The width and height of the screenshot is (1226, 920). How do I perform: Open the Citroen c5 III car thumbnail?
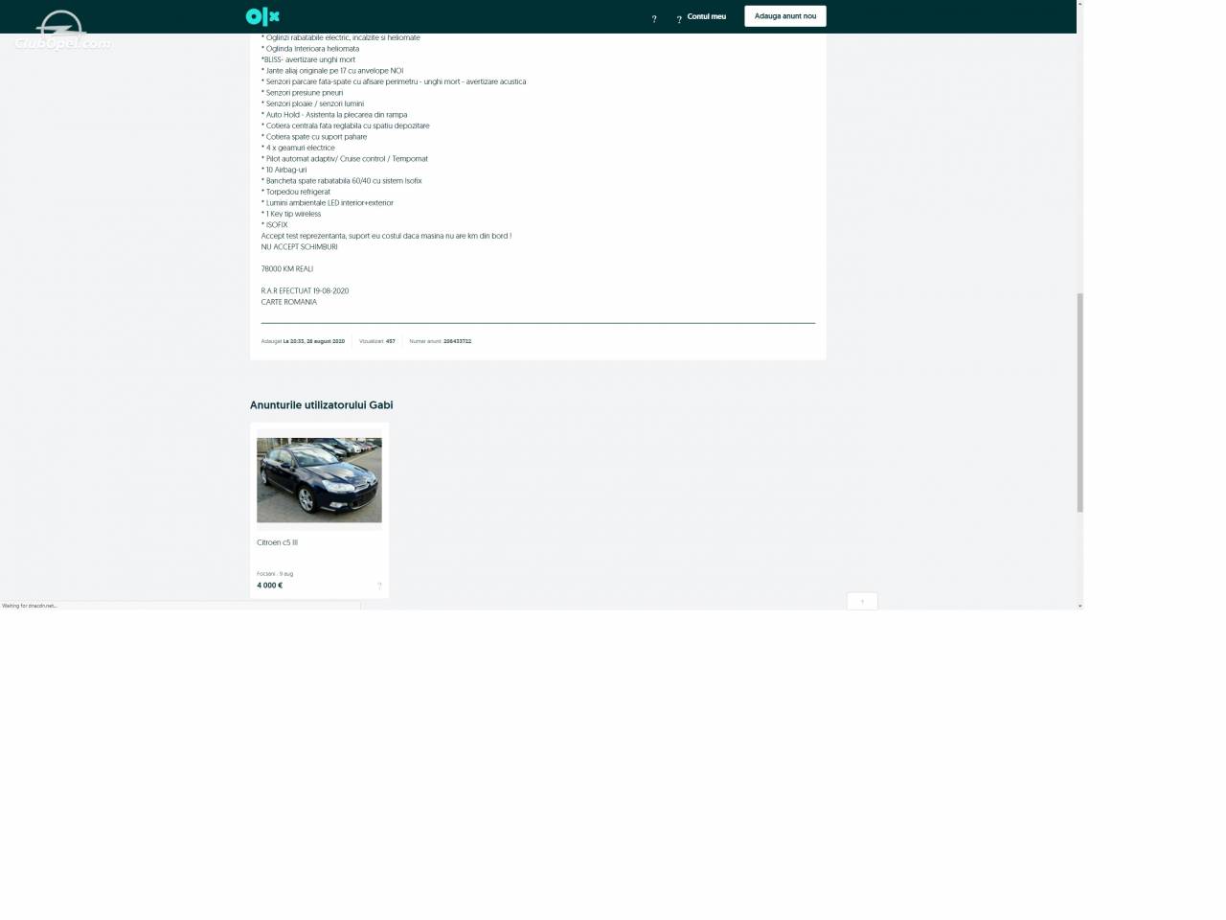coord(319,480)
